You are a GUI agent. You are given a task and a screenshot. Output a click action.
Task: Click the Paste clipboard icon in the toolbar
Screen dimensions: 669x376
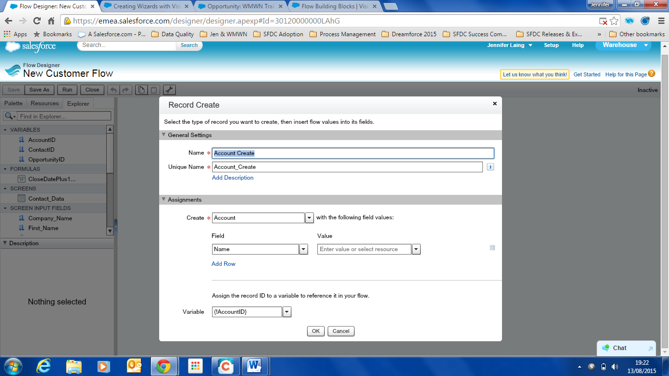(154, 90)
